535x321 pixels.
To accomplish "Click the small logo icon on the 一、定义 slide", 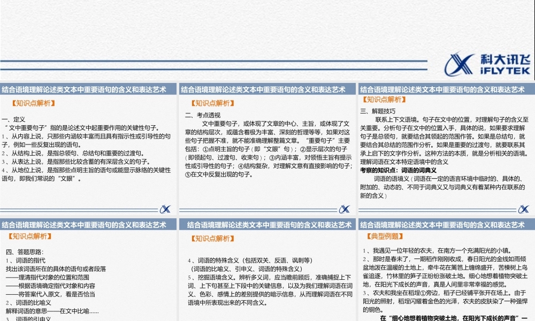I will pos(165,209).
